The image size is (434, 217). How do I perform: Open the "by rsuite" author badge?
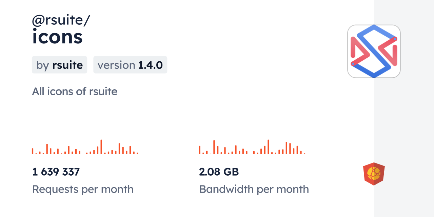click(59, 65)
